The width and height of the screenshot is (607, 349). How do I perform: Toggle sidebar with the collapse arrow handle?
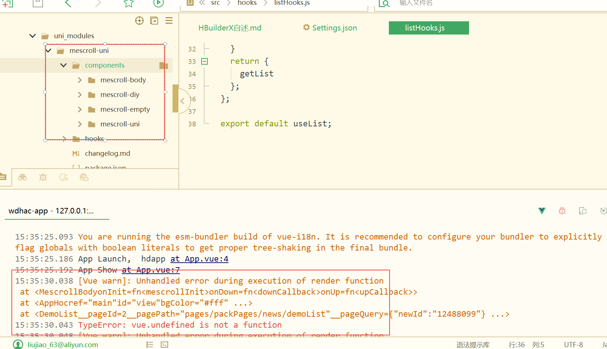pyautogui.click(x=182, y=101)
